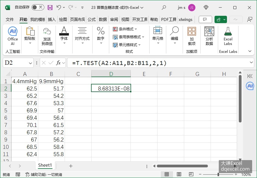Viewport: 257px width, 178px height.
Task: Click the side panel AI icon
Action: click(250, 86)
